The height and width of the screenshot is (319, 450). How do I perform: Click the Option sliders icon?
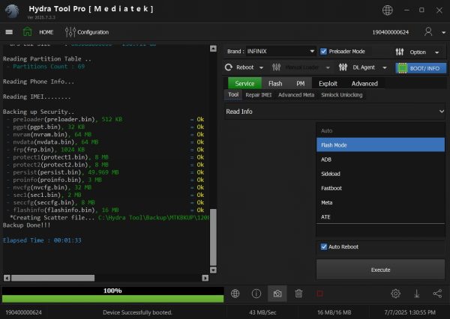point(400,52)
